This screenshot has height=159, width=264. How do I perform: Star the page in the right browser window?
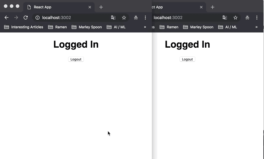point(235,18)
